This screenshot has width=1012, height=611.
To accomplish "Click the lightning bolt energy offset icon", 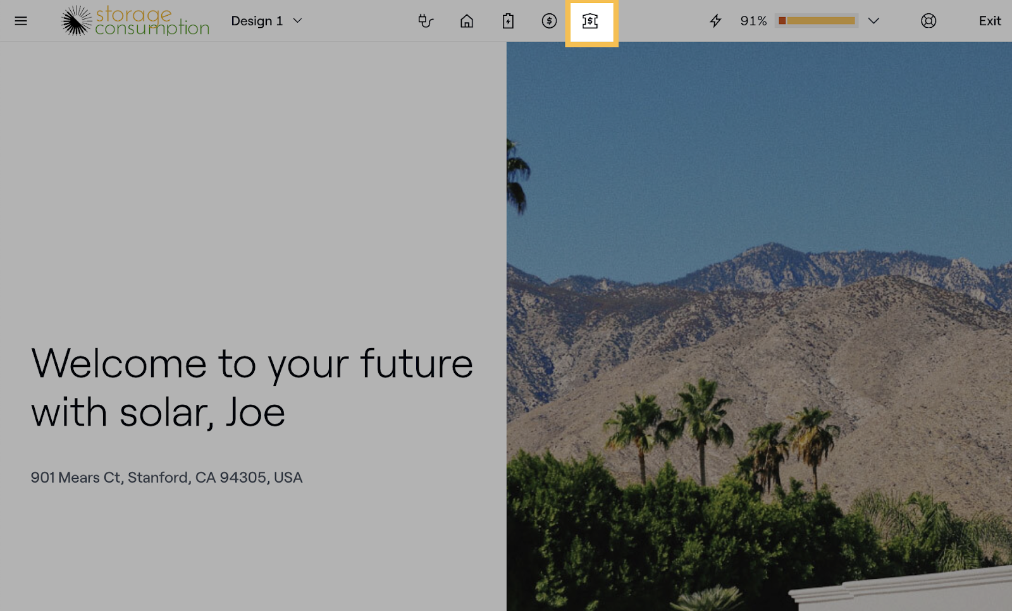I will (x=715, y=21).
